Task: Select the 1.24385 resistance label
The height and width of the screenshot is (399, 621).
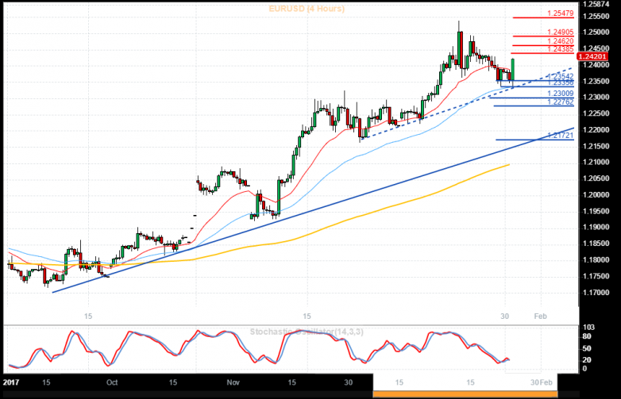Action: [x=561, y=49]
